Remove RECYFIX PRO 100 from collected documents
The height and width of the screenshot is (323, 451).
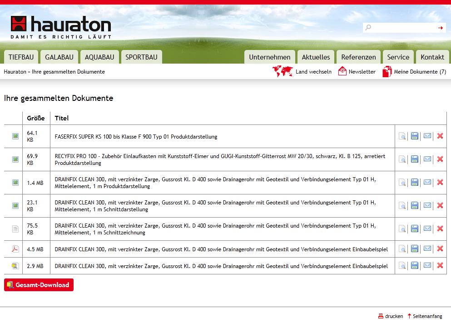tap(440, 159)
